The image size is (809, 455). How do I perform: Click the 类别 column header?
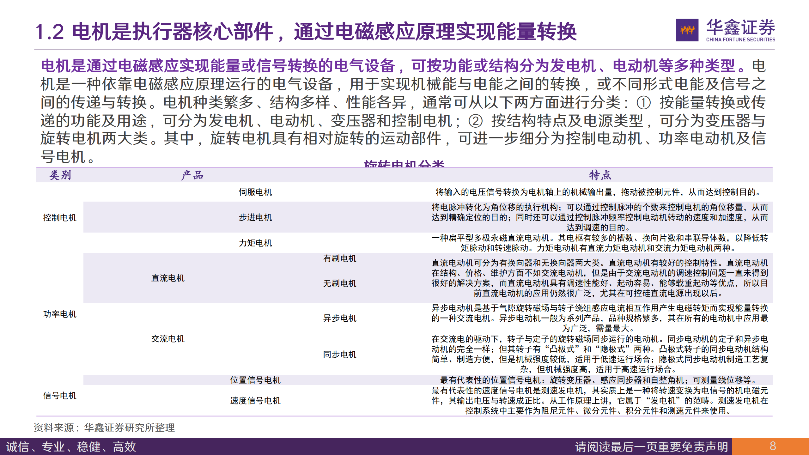[60, 175]
